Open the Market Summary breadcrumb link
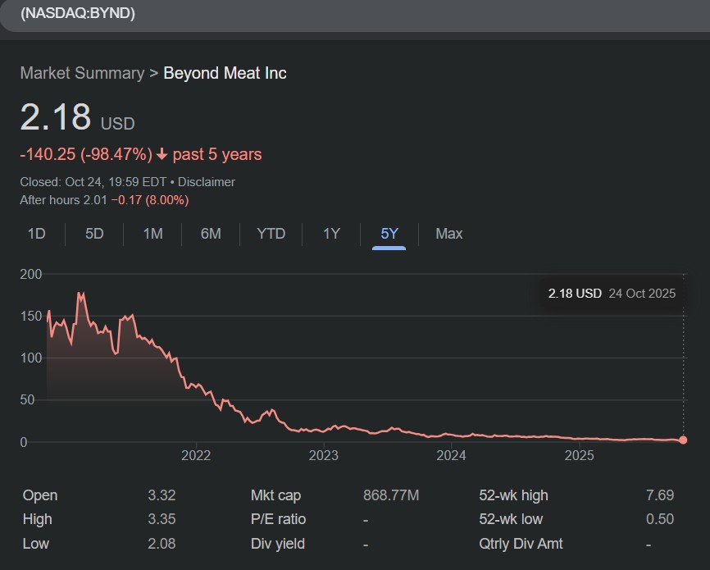710x570 pixels. click(x=82, y=73)
